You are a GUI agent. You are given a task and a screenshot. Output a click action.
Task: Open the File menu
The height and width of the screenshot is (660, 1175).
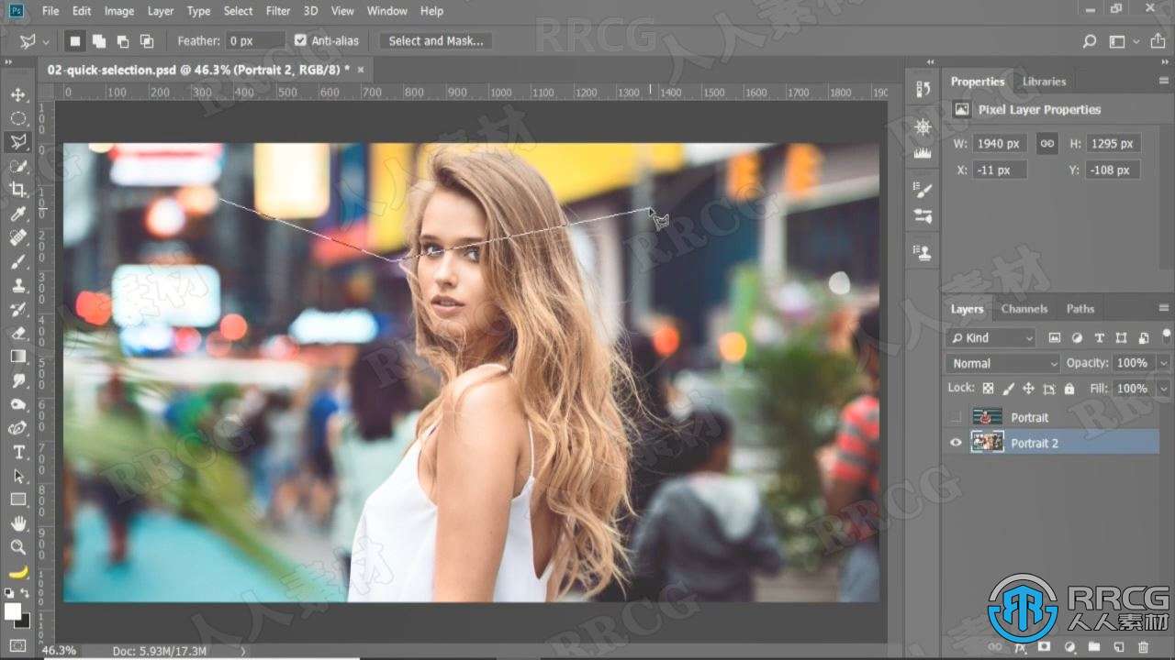click(50, 11)
